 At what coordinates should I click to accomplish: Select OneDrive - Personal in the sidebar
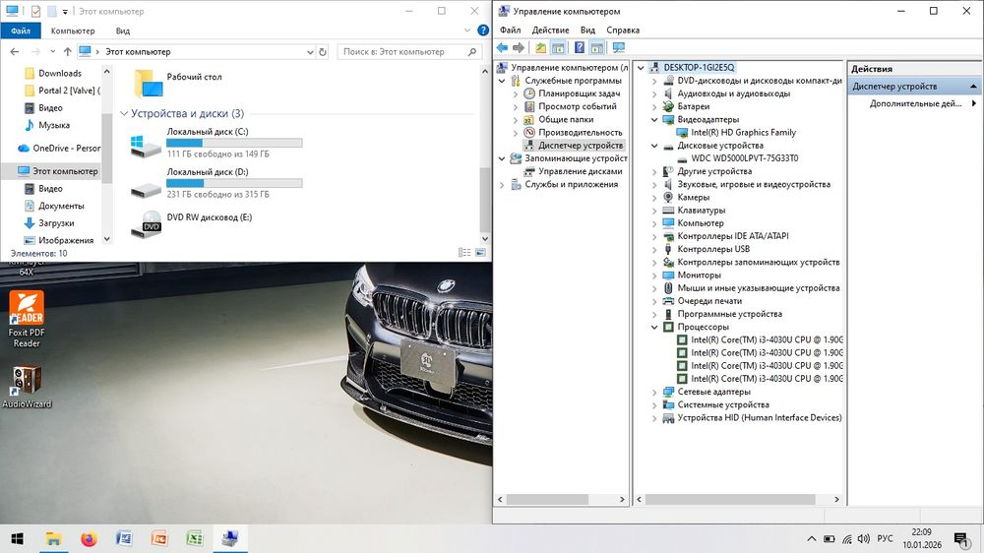coord(58,149)
